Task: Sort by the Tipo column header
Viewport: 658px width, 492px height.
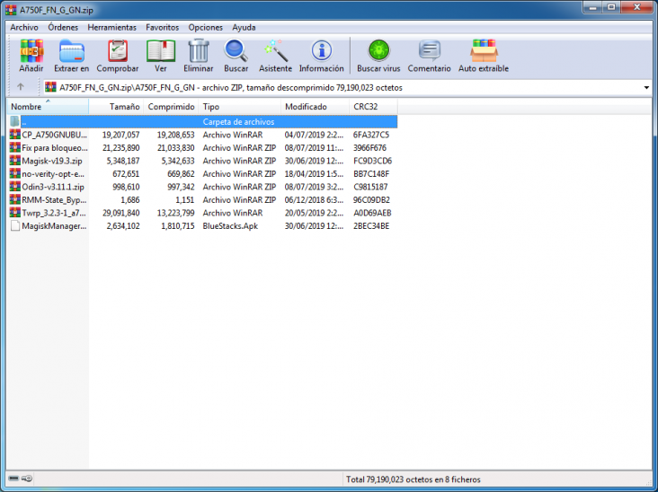Action: tap(240, 107)
